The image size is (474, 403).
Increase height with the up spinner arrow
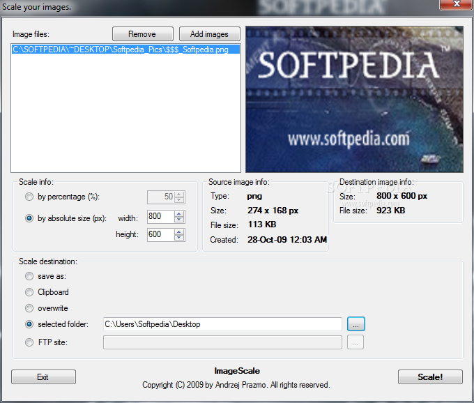click(x=179, y=232)
